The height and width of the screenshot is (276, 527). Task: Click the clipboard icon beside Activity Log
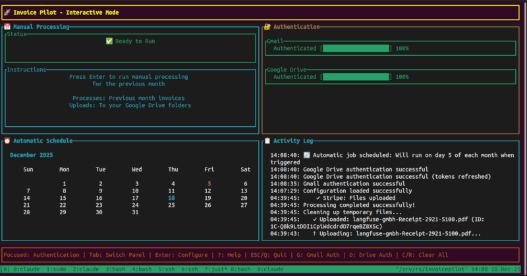(x=267, y=141)
